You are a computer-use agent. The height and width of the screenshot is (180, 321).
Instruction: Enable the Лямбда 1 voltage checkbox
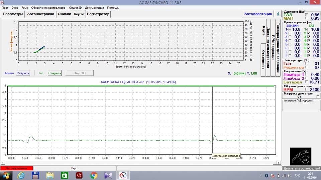306,74
